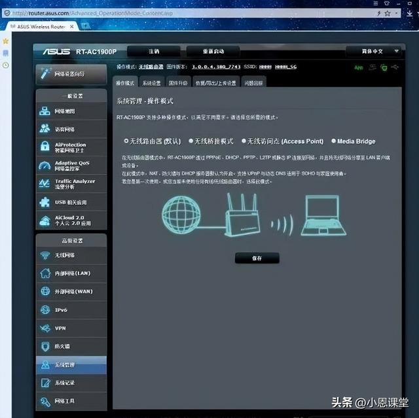Open 无线网络 wireless settings icon
Viewport: 419px width, 418px height.
point(45,255)
